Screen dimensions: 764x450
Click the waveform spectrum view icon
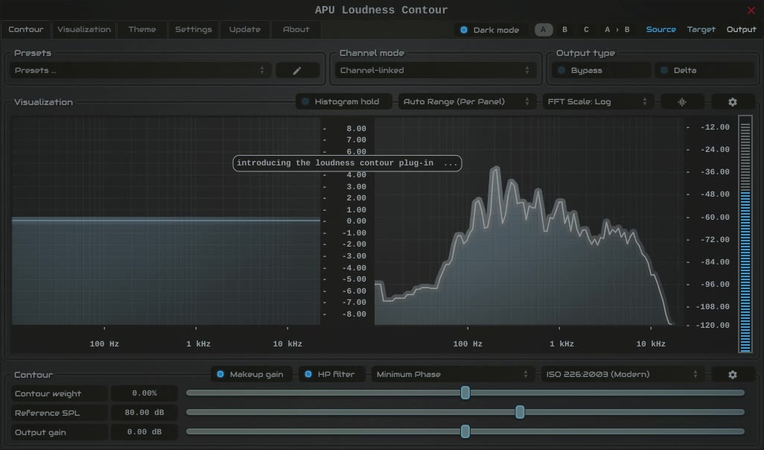tap(682, 102)
